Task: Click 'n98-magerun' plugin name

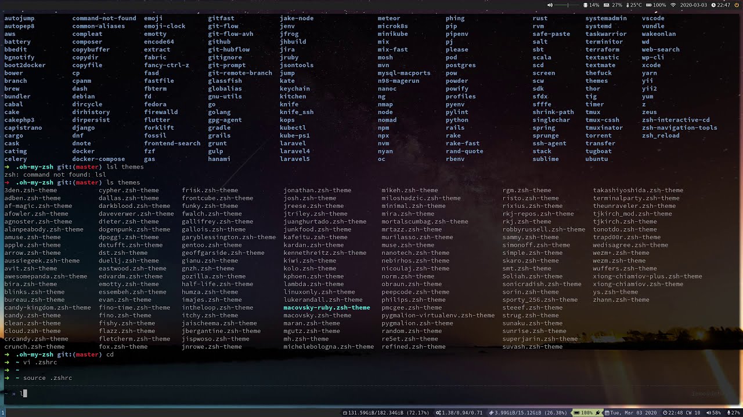Action: coord(398,81)
